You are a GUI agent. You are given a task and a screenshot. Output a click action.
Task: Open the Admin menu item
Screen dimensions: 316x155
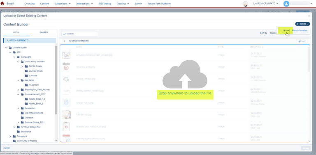tap(138, 4)
